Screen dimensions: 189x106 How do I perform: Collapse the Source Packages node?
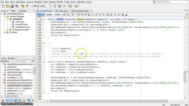[x=5, y=16]
